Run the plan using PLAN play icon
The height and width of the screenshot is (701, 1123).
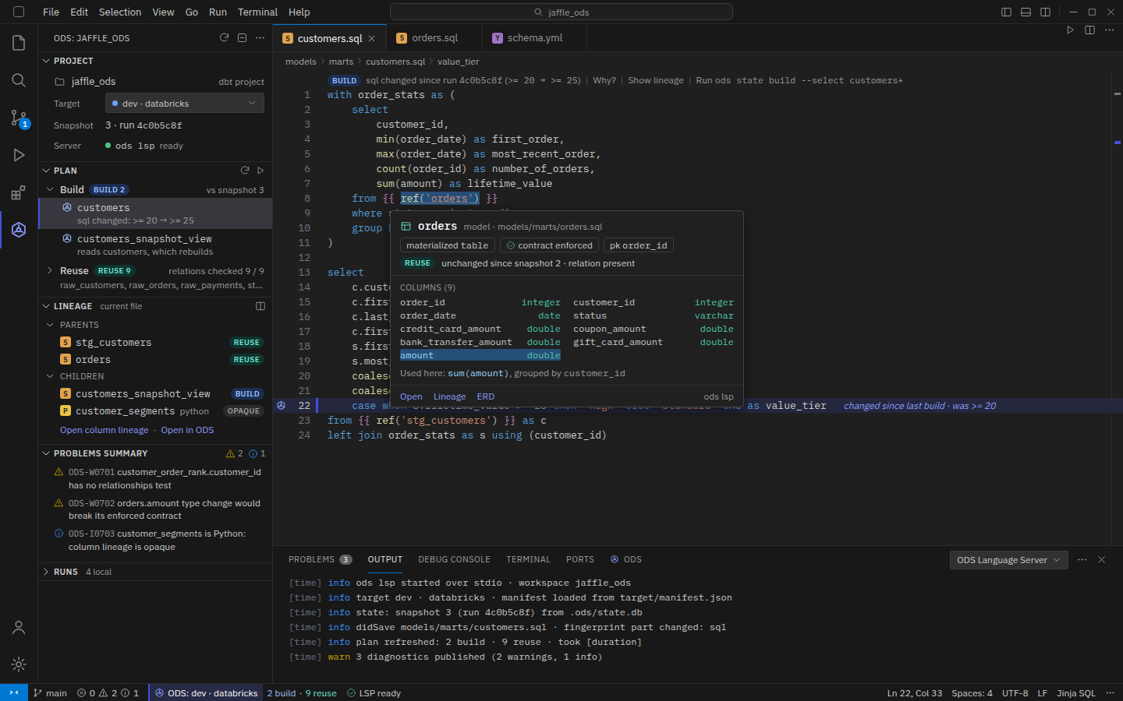[x=260, y=171]
